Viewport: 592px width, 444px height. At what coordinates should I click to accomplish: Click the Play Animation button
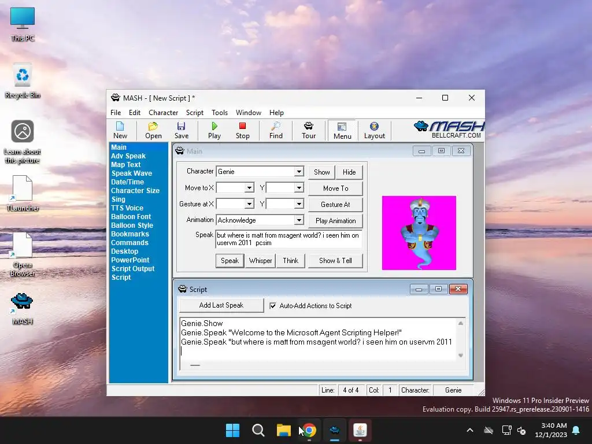335,221
